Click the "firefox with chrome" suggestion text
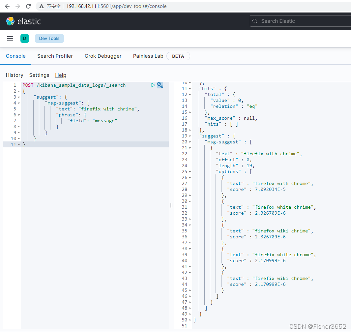351x332 pixels. coord(281,184)
